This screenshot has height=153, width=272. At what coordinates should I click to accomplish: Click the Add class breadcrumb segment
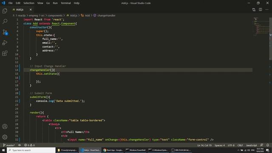(85, 15)
